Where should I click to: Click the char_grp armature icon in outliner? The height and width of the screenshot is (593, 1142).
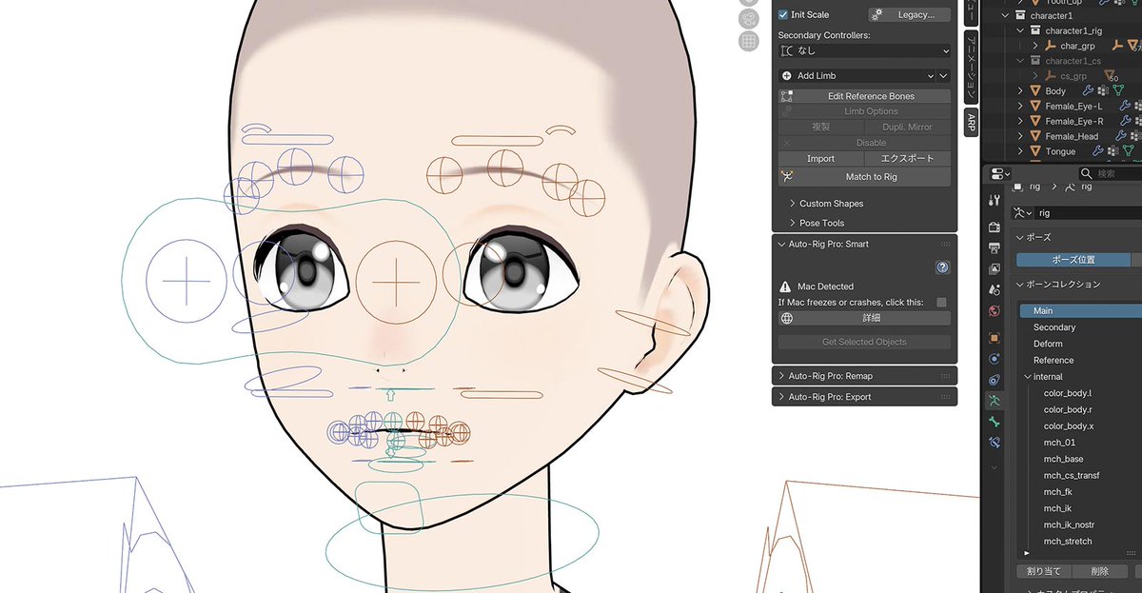[1051, 46]
